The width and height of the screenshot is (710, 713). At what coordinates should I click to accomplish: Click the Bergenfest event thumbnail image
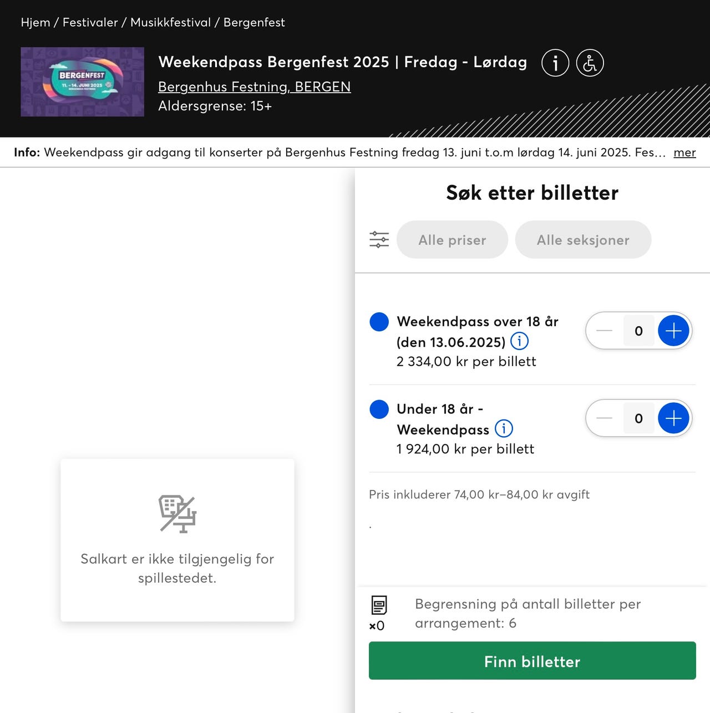82,82
